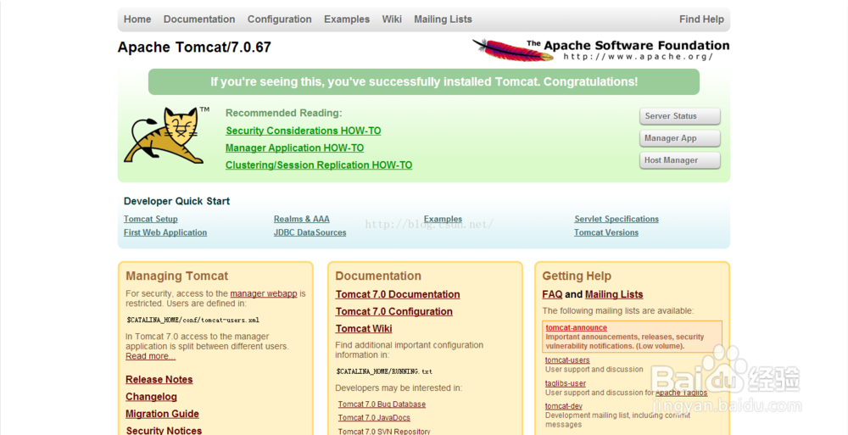The height and width of the screenshot is (435, 848).
Task: Open the Realms & AAA link
Action: pyautogui.click(x=301, y=219)
